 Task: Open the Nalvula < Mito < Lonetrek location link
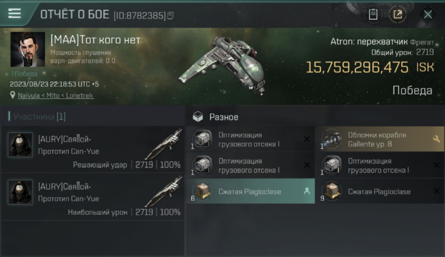[55, 96]
